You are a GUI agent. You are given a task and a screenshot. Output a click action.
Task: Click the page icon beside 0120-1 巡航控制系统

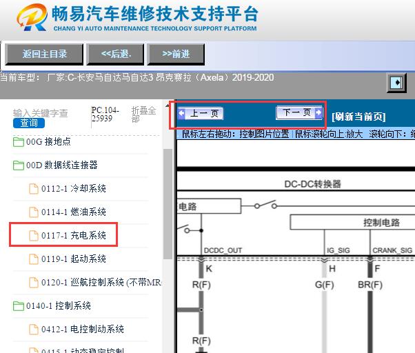click(34, 283)
